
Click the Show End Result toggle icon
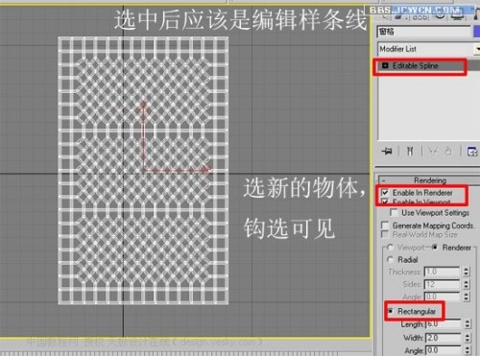(x=410, y=151)
